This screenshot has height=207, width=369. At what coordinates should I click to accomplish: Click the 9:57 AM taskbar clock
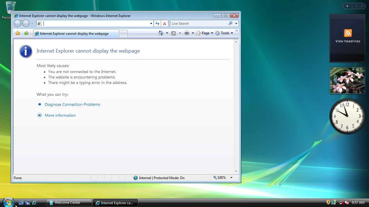click(358, 203)
